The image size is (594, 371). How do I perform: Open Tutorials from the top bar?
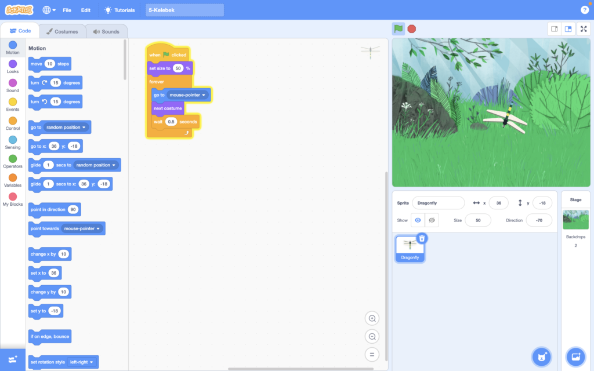point(119,10)
